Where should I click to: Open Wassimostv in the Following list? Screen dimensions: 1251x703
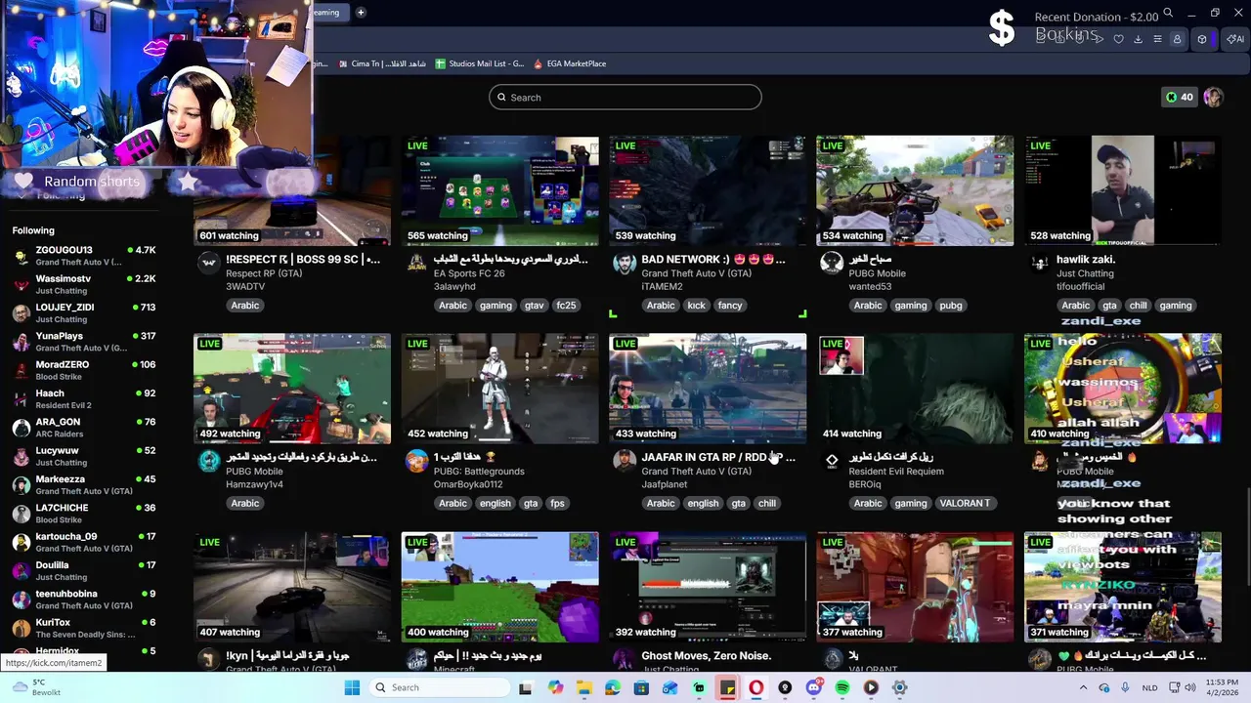84,284
